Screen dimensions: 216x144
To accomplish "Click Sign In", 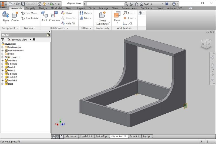I will point(146,4).
